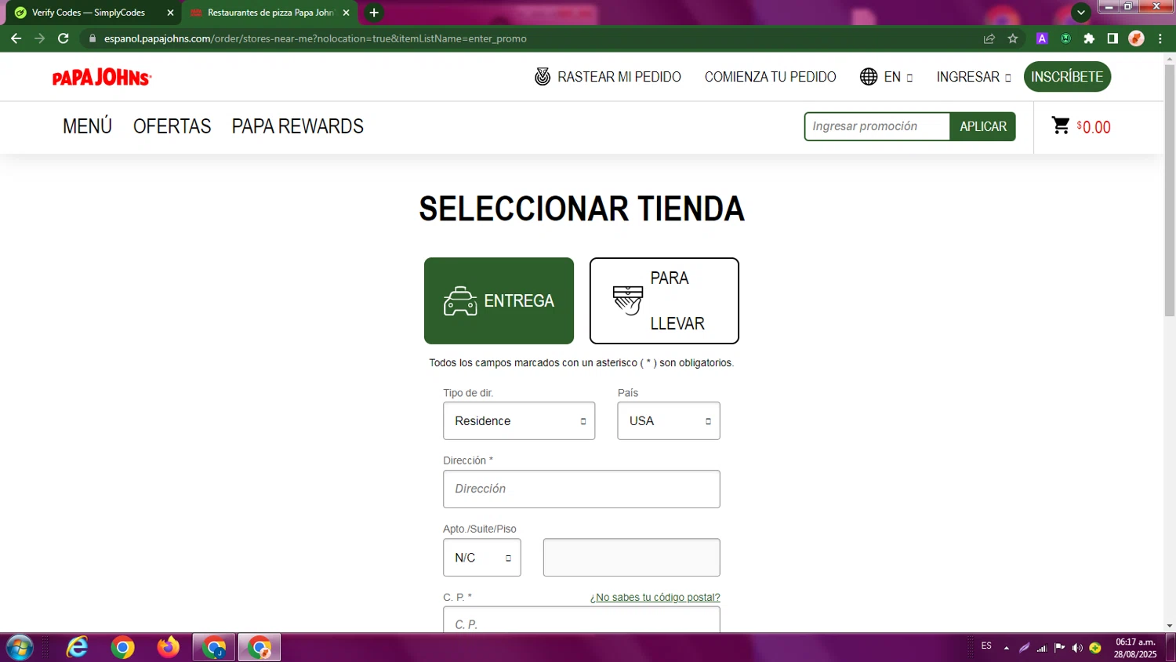
Task: Launch Firefox from the taskbar
Action: click(x=168, y=648)
